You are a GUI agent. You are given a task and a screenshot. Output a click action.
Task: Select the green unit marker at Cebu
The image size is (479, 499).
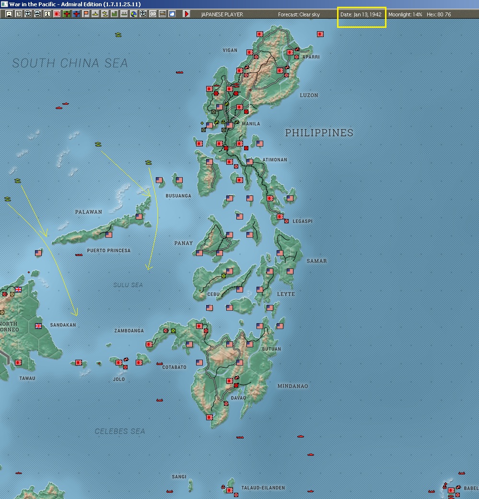point(223,276)
